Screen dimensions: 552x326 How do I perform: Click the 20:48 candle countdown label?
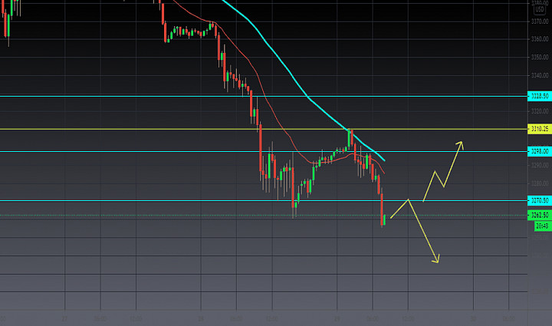pos(543,226)
